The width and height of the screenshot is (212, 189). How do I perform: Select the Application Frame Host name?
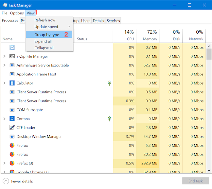click(x=36, y=74)
